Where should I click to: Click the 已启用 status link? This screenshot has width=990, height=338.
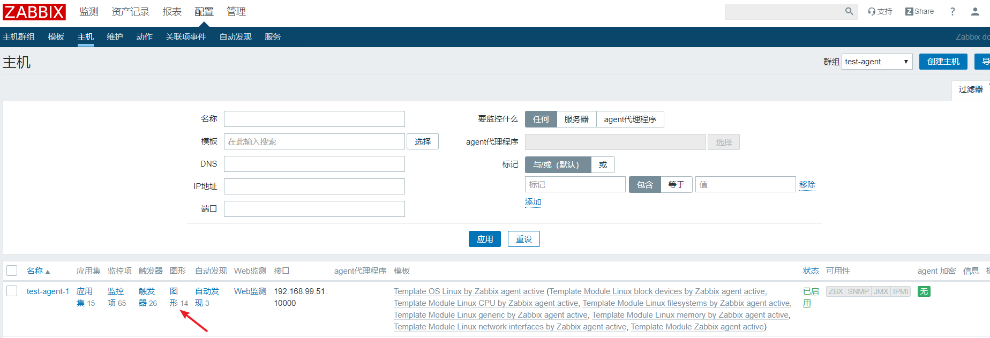811,297
